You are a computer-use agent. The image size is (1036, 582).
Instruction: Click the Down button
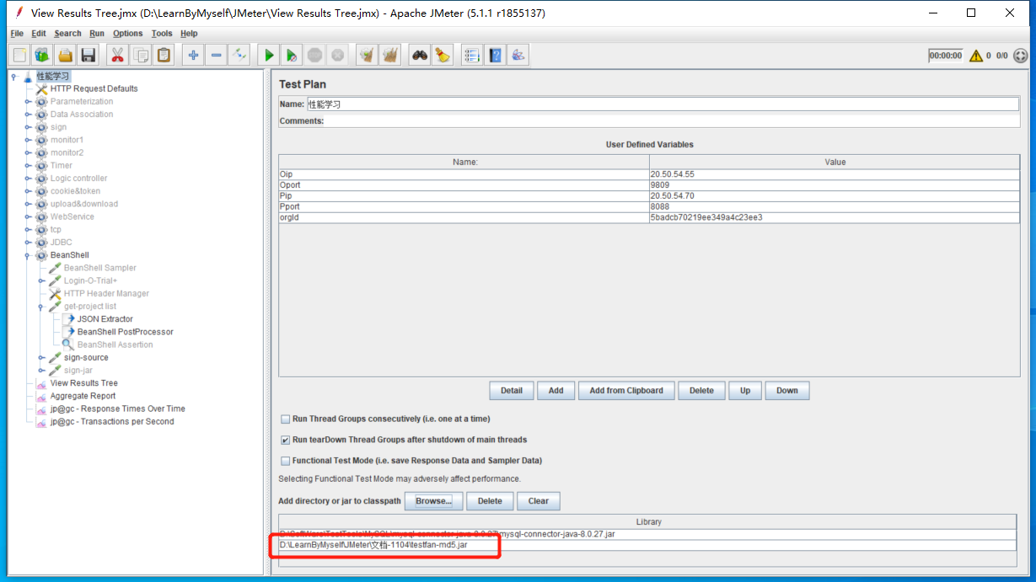tap(787, 391)
